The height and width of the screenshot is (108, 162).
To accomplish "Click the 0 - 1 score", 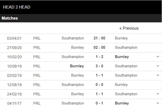I will (99, 103).
